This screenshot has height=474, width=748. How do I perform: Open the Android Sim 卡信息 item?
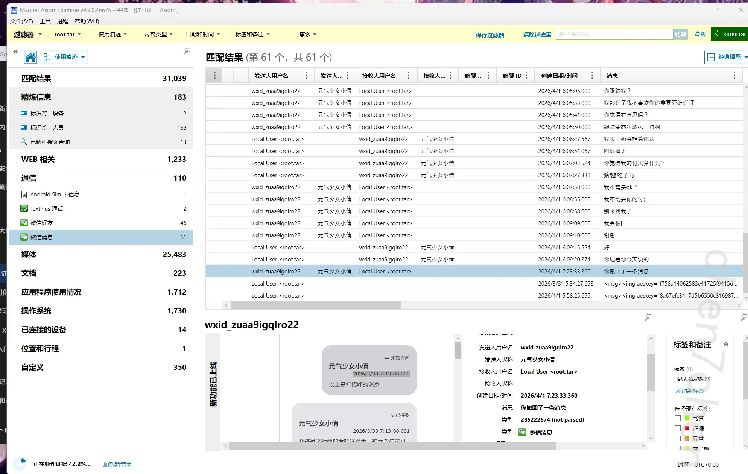[55, 194]
